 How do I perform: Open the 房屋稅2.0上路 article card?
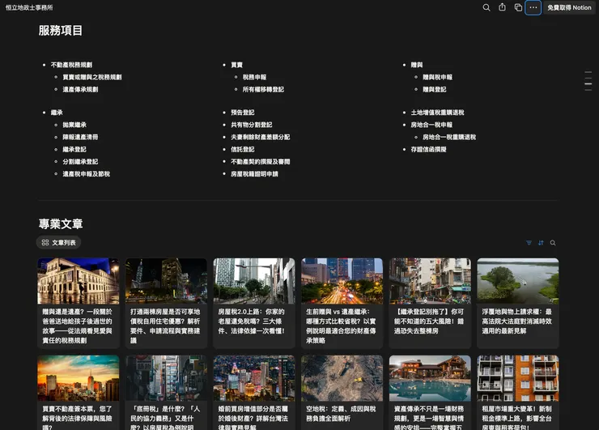pos(254,303)
